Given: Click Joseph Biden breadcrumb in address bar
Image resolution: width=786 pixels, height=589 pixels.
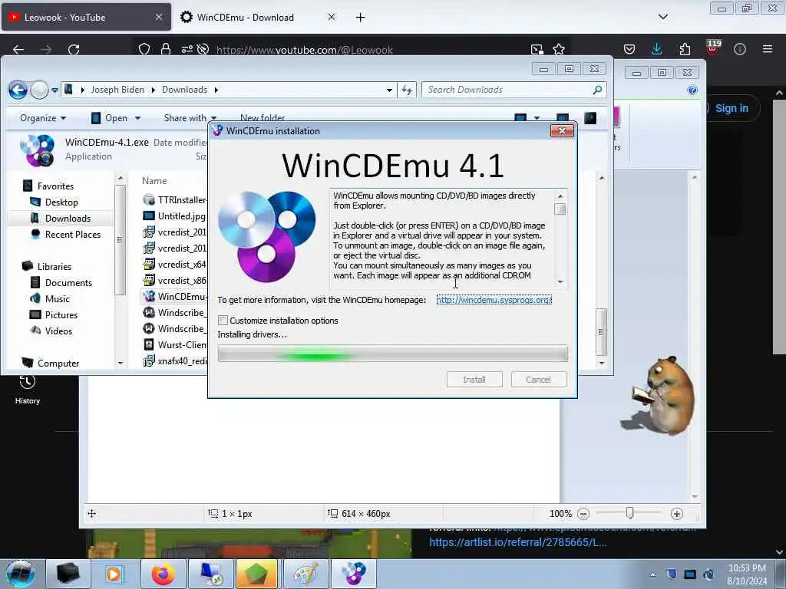Looking at the screenshot, I should coord(117,90).
